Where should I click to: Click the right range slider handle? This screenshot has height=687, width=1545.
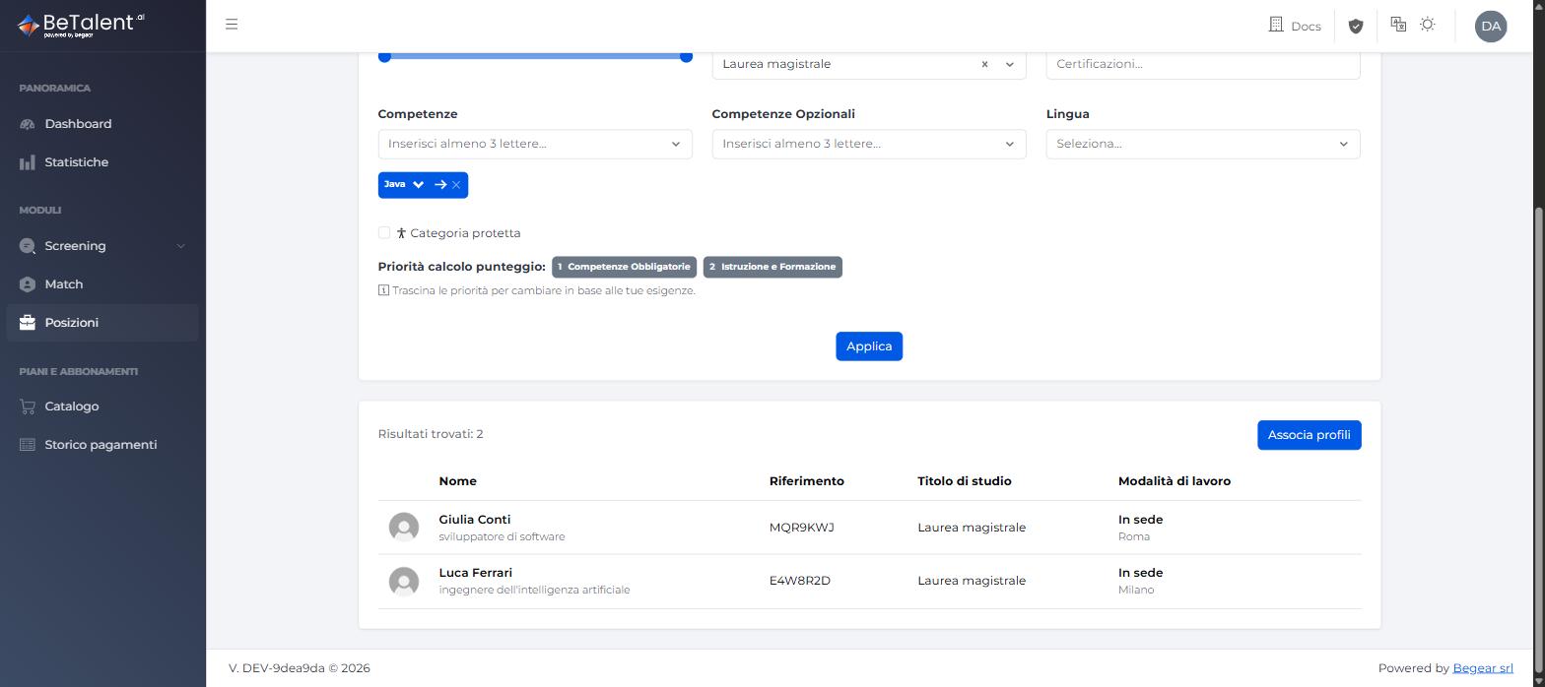point(686,56)
